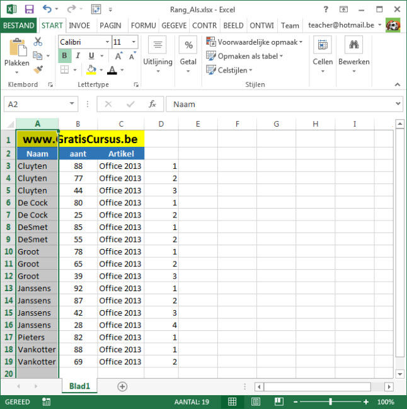Switch to Page Layout view
Screen dimensions: 407x409
click(256, 401)
